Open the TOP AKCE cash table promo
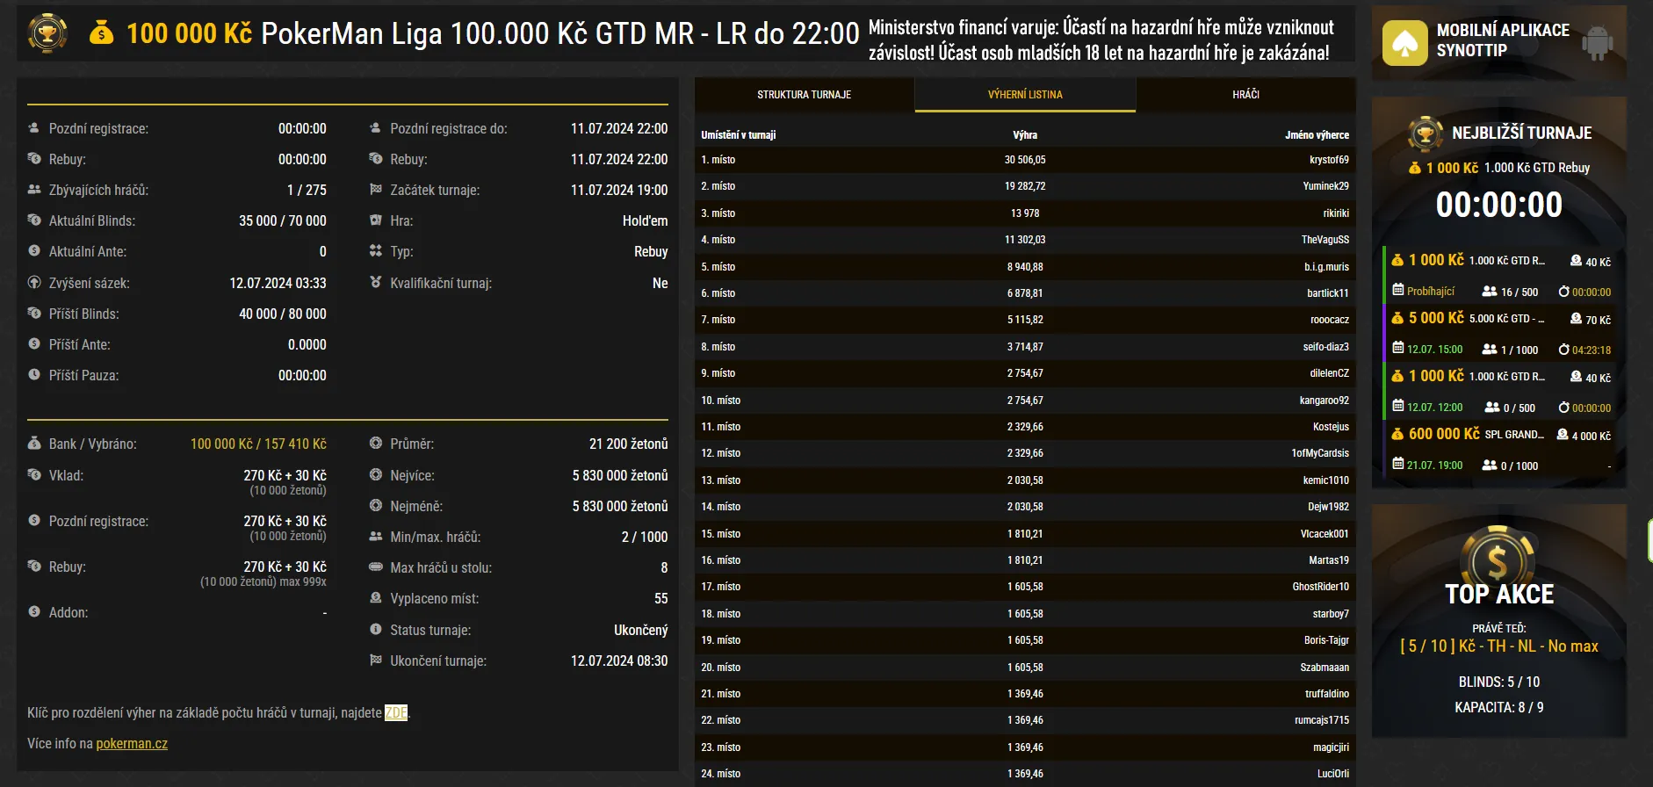This screenshot has width=1653, height=787. [1498, 621]
